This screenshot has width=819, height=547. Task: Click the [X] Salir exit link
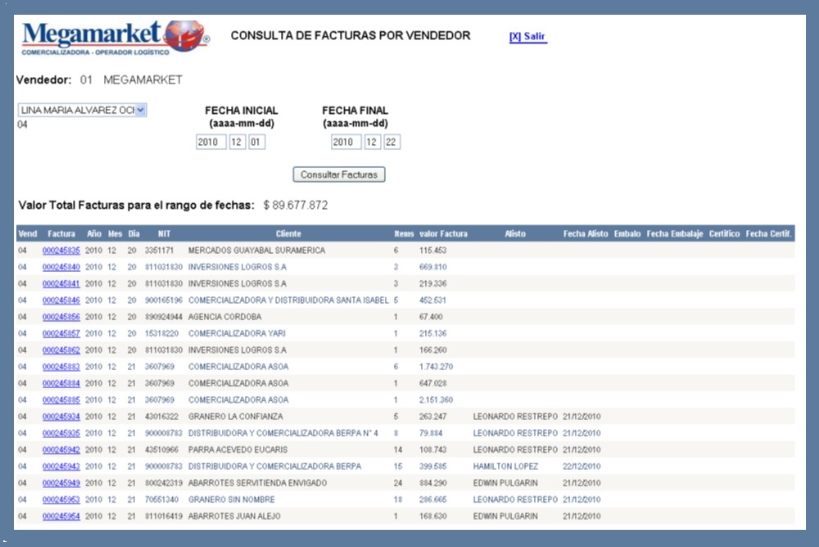click(x=527, y=37)
